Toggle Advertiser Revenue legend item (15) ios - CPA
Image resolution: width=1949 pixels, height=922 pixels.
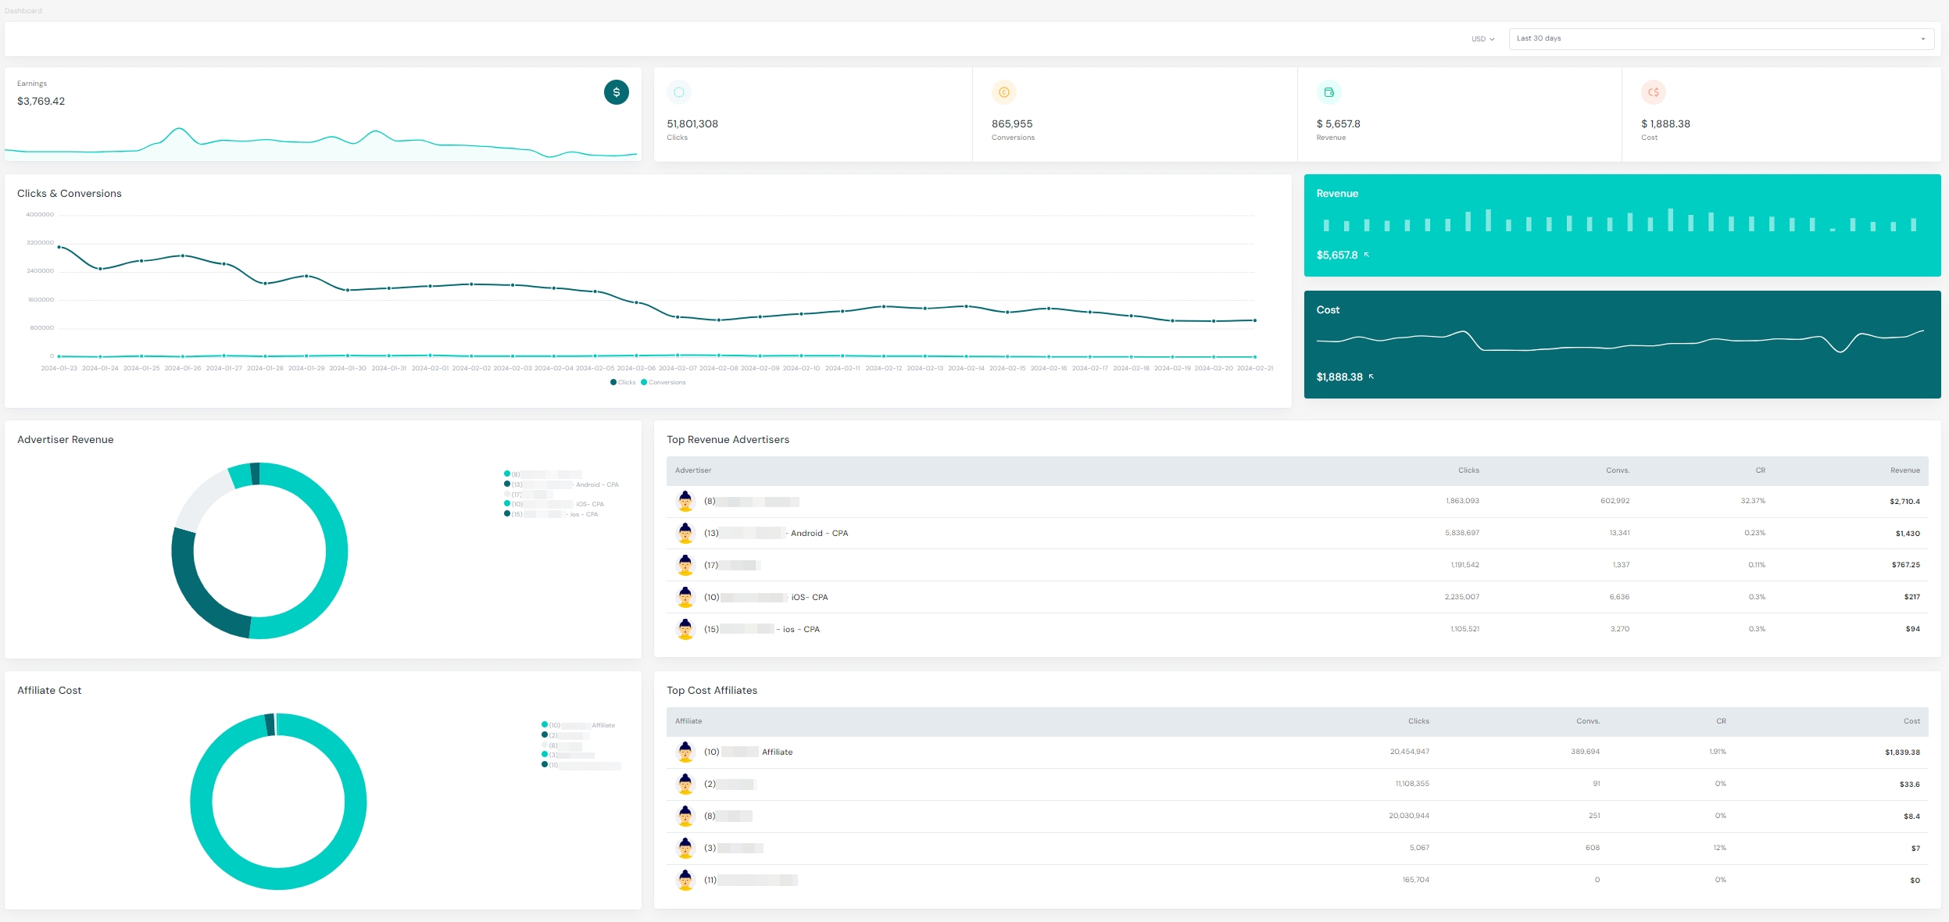click(x=551, y=514)
